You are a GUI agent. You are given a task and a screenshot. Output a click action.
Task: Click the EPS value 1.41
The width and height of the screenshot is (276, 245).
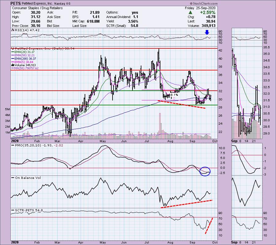(x=96, y=17)
